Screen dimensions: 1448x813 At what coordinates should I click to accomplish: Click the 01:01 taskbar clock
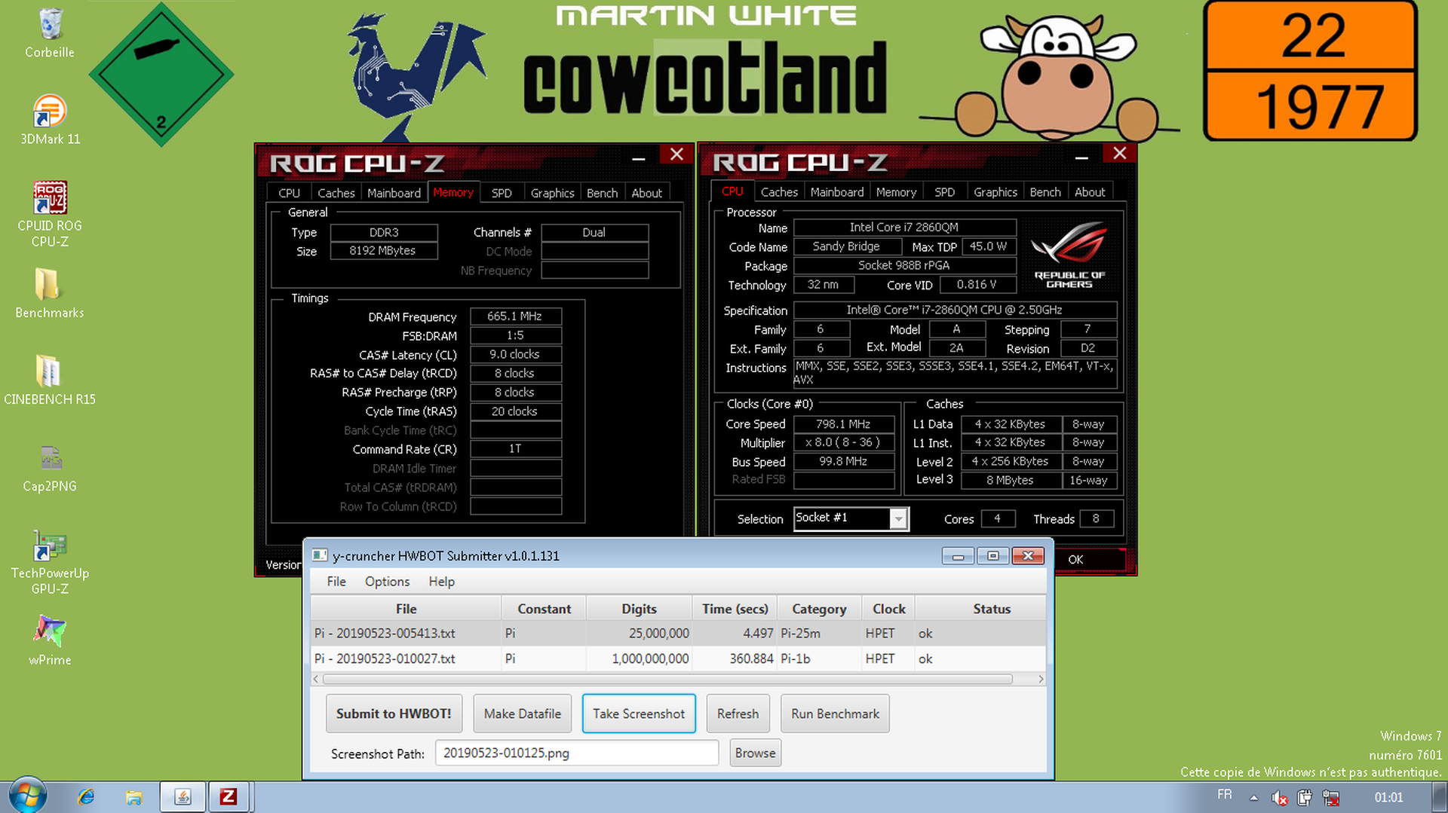pos(1388,797)
